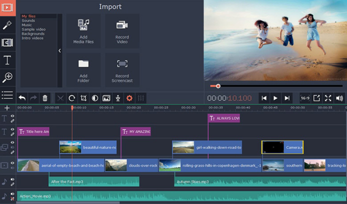Click the Record Screencast button

[x=122, y=70]
